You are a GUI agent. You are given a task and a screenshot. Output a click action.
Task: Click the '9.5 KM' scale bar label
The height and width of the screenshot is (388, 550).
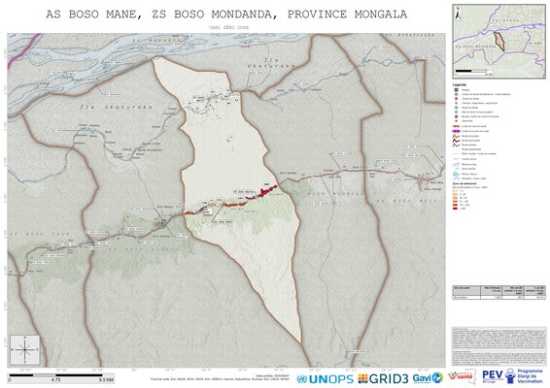(106, 379)
